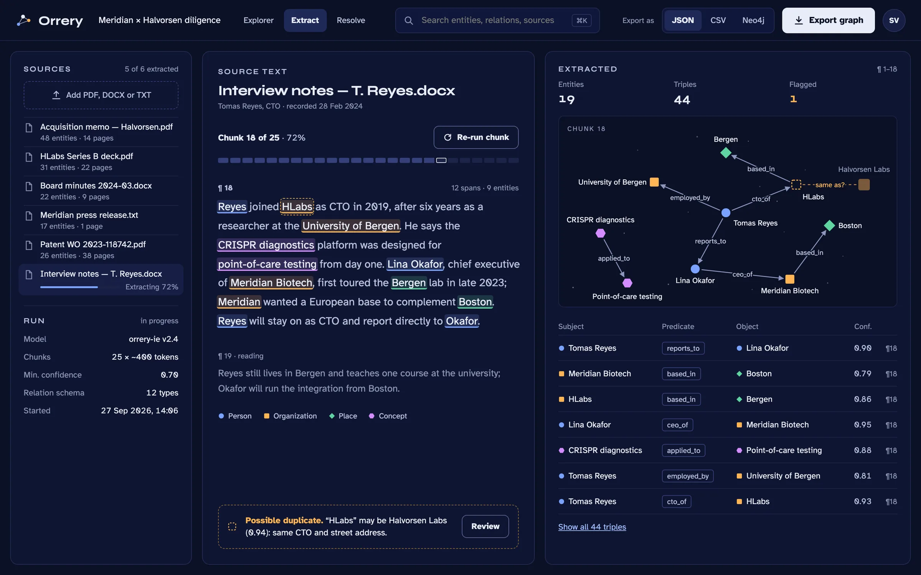This screenshot has width=921, height=575.
Task: Switch to the Extract tab
Action: [x=305, y=20]
